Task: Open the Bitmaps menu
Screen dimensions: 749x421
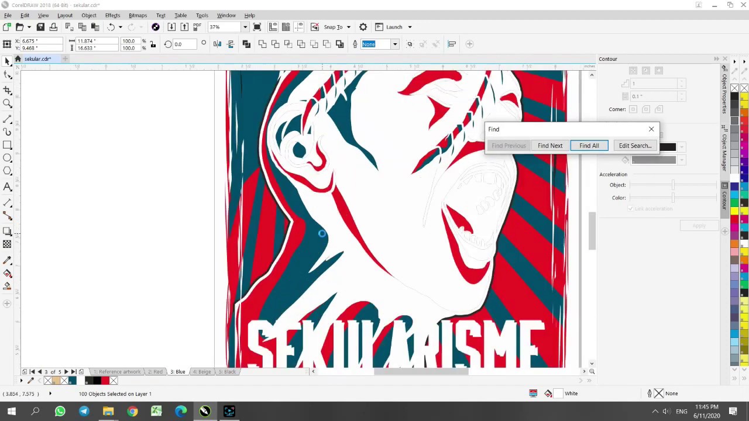Action: point(138,15)
